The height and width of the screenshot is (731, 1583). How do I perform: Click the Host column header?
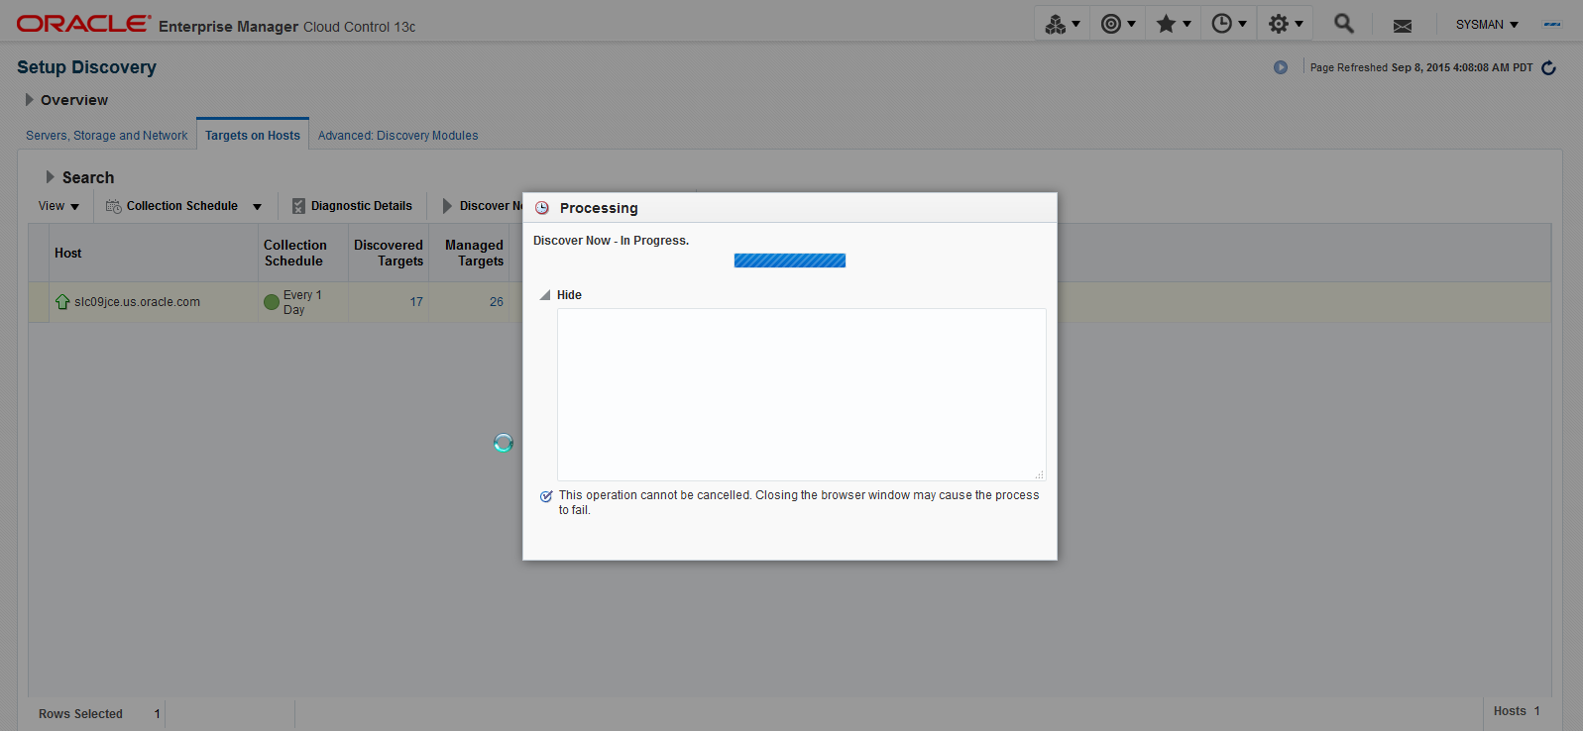(153, 254)
